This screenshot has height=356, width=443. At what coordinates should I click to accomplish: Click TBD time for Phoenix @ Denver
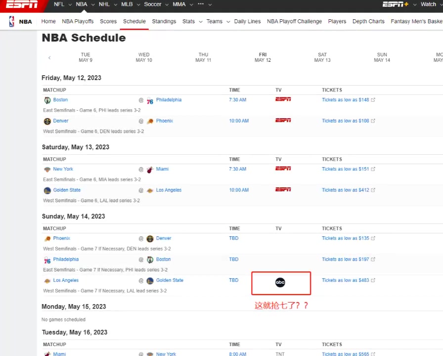pos(234,238)
